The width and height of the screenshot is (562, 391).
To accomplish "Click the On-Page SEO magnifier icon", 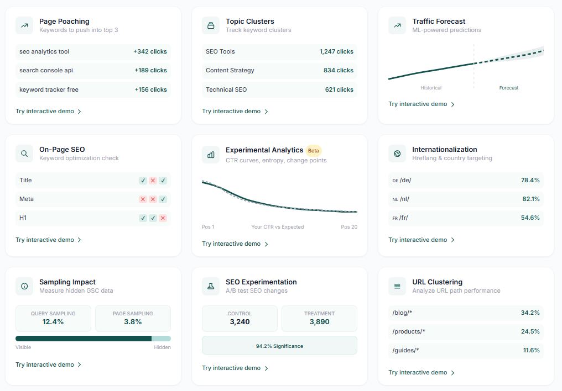I will [24, 154].
